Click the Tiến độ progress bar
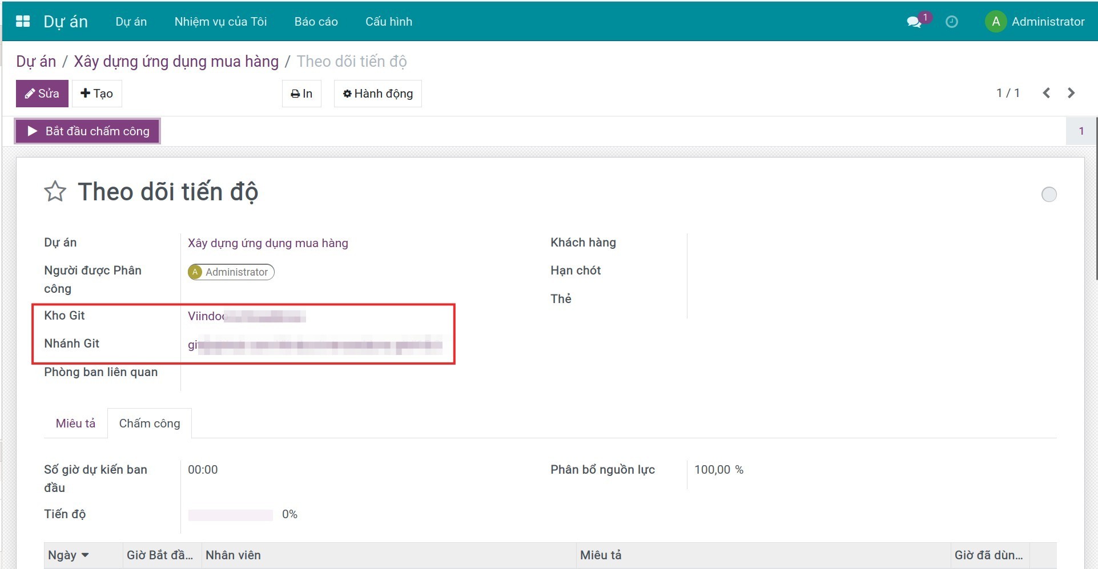 [x=230, y=515]
